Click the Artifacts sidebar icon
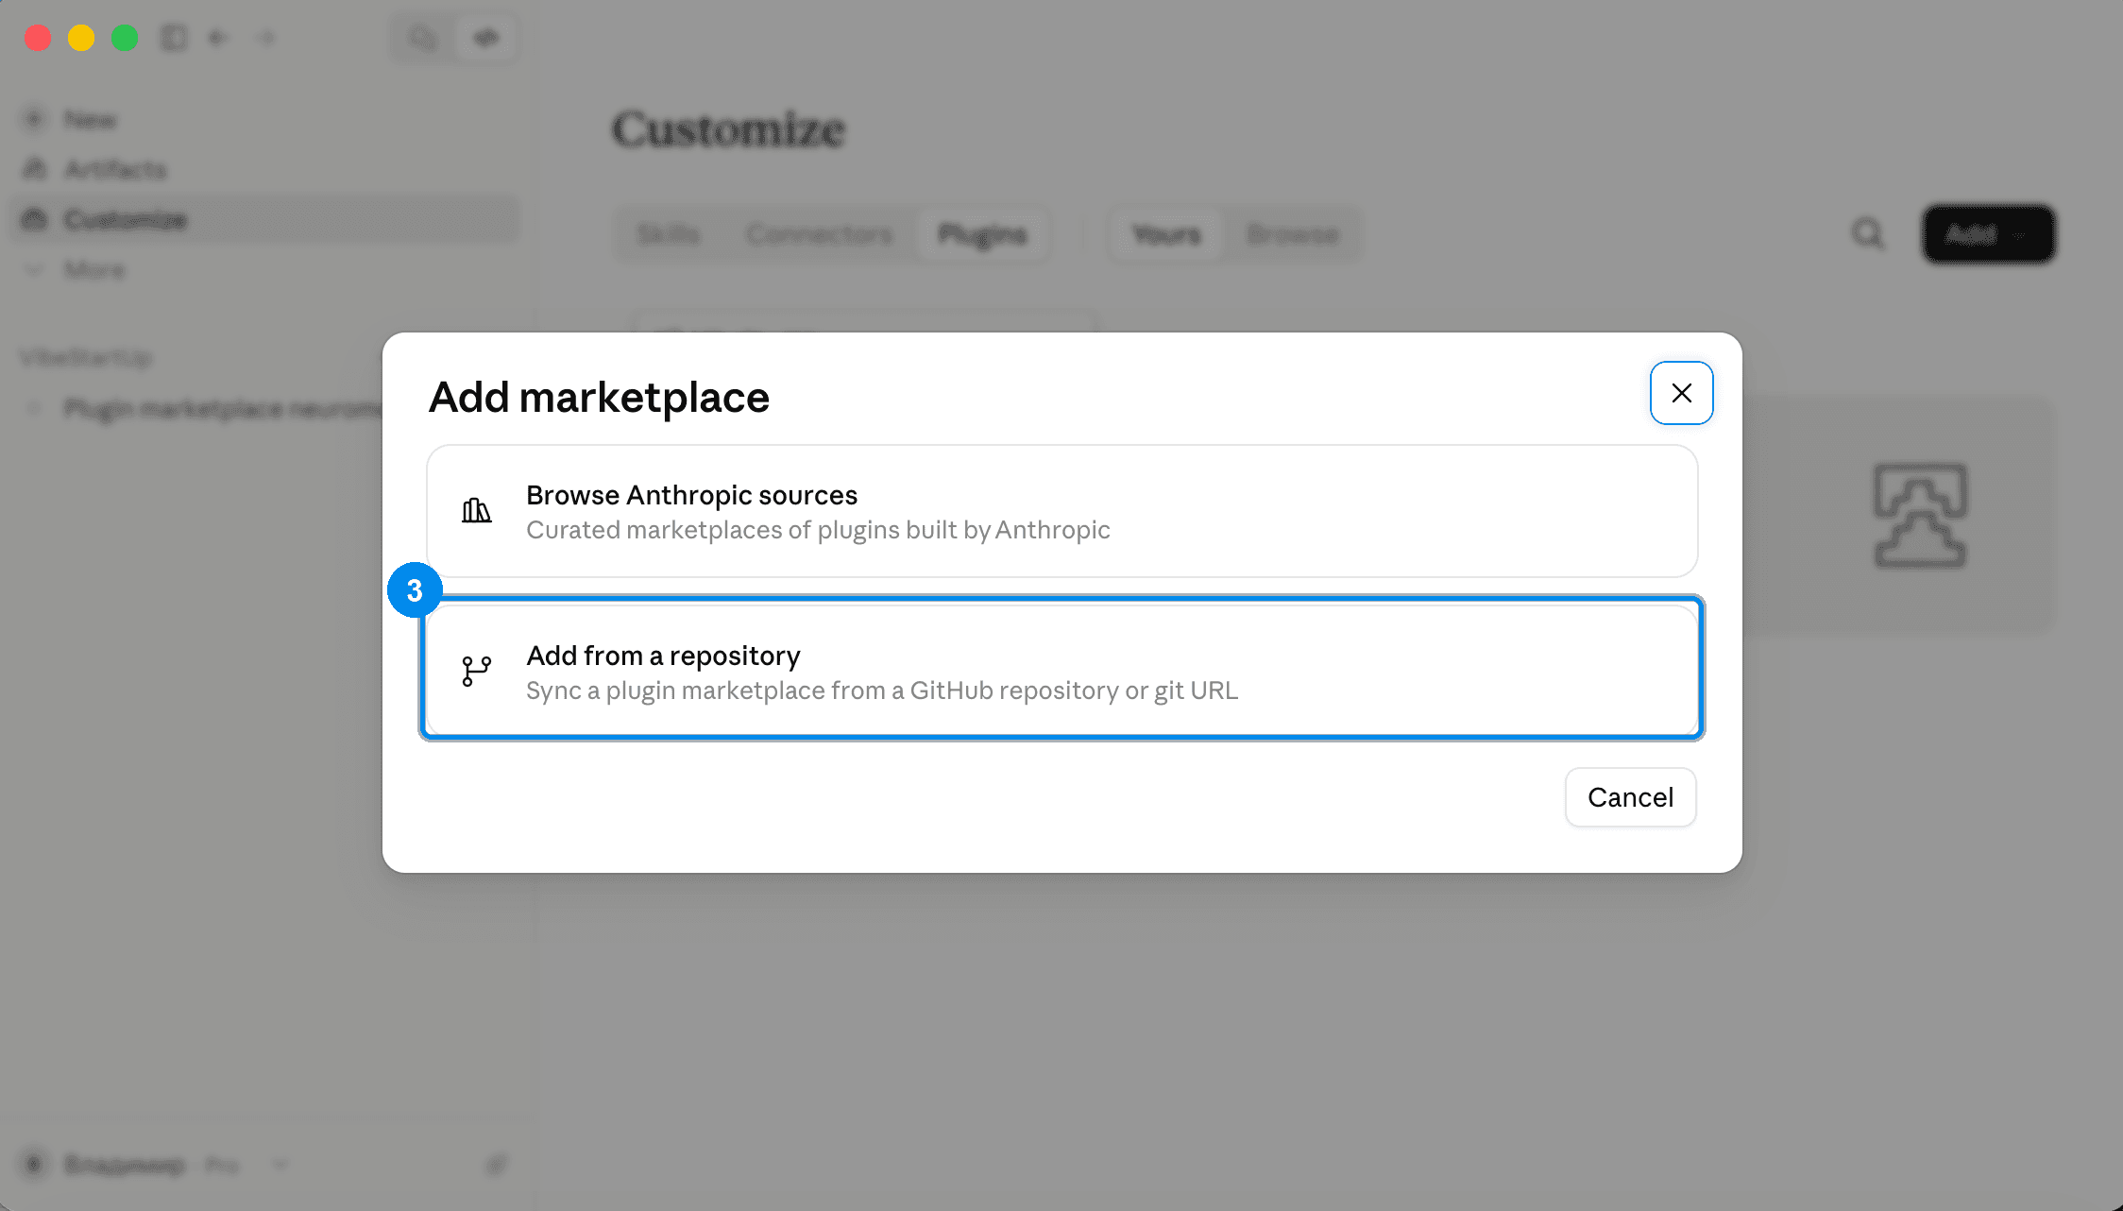Screen dimensions: 2123x1211 [34, 169]
